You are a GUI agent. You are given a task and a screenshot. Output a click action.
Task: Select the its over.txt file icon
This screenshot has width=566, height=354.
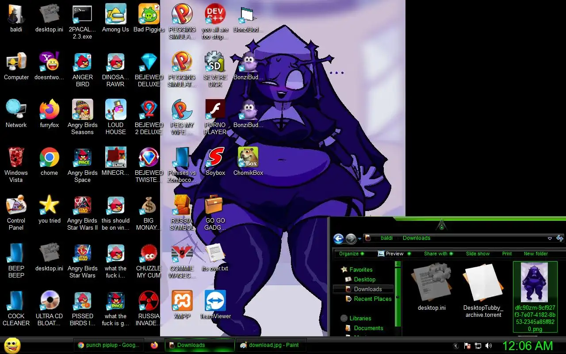tap(215, 258)
